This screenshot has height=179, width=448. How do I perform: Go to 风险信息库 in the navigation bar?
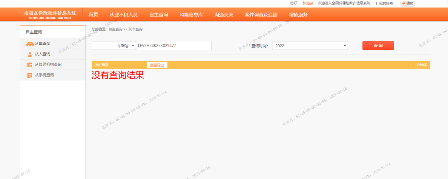tap(191, 15)
